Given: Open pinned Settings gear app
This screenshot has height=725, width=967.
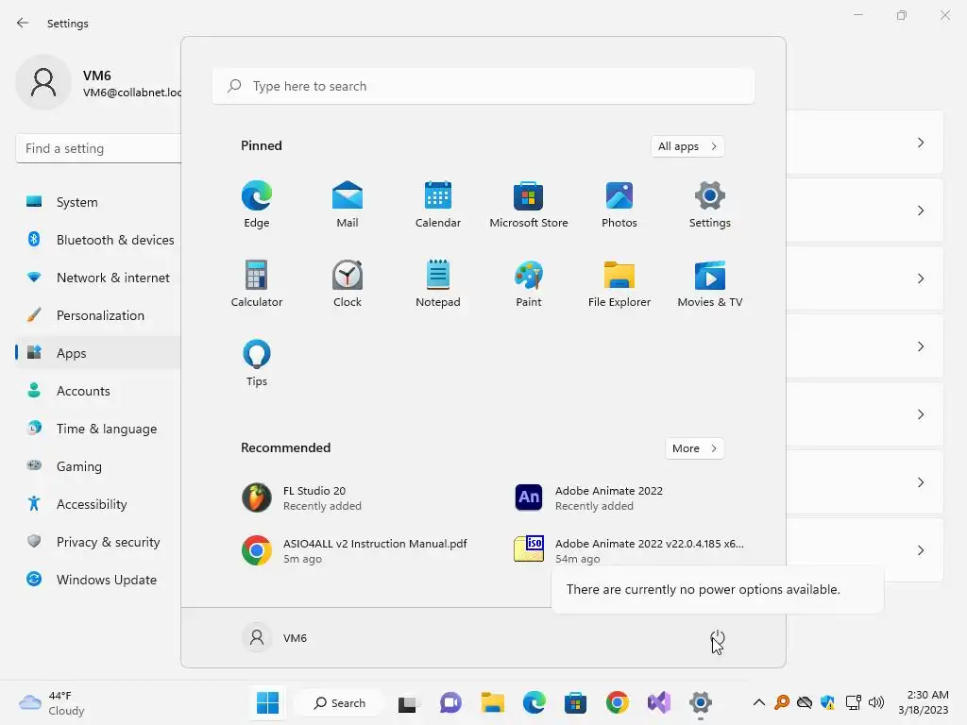Looking at the screenshot, I should (x=710, y=204).
